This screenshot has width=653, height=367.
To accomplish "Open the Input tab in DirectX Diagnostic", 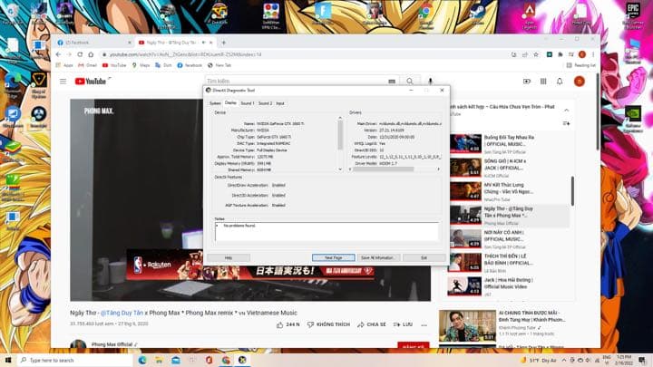I will 279,103.
